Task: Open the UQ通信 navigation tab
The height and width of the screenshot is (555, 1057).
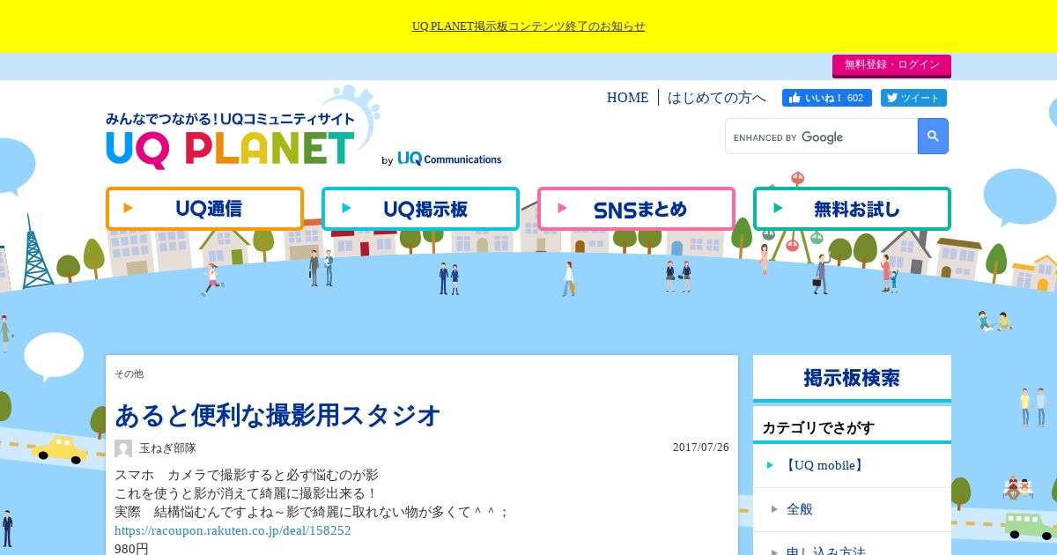Action: pyautogui.click(x=204, y=209)
